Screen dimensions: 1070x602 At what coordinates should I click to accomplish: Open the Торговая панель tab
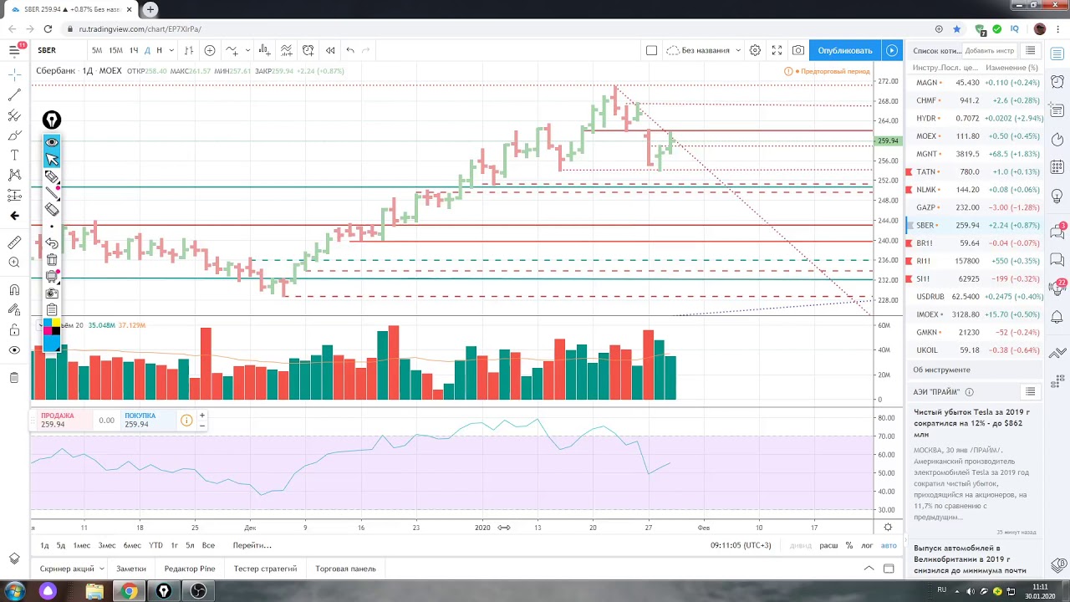pos(345,569)
